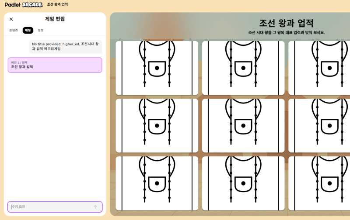Flip the first card in the bottom row
350x220 pixels.
[x=157, y=183]
